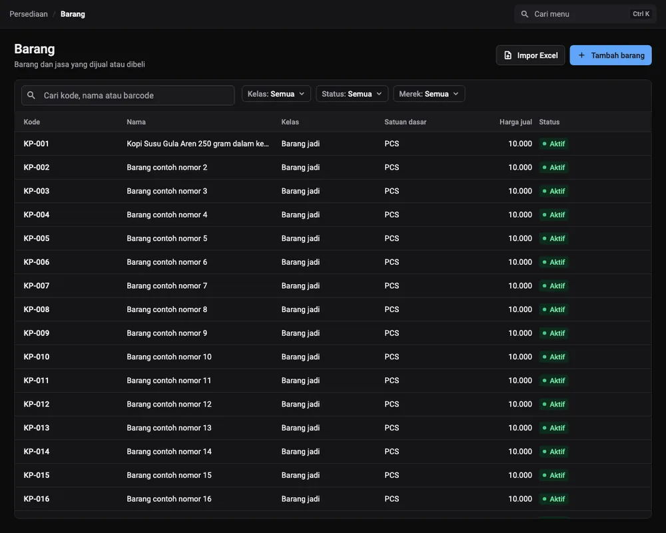Screen dimensions: 666x533
Task: Click Barang contoh nomor 11
Action: click(x=168, y=381)
